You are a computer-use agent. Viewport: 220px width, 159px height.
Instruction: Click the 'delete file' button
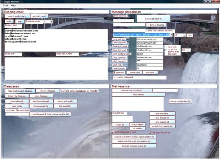click(120, 125)
